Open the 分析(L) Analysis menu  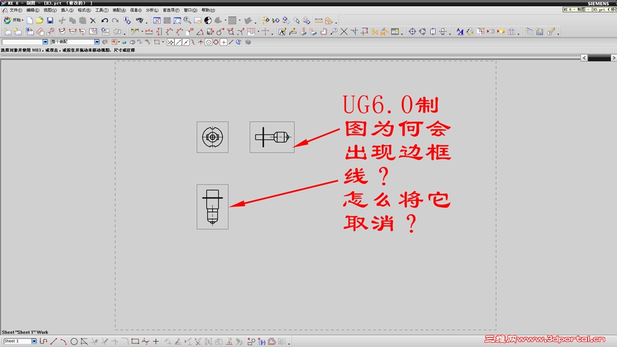point(152,10)
